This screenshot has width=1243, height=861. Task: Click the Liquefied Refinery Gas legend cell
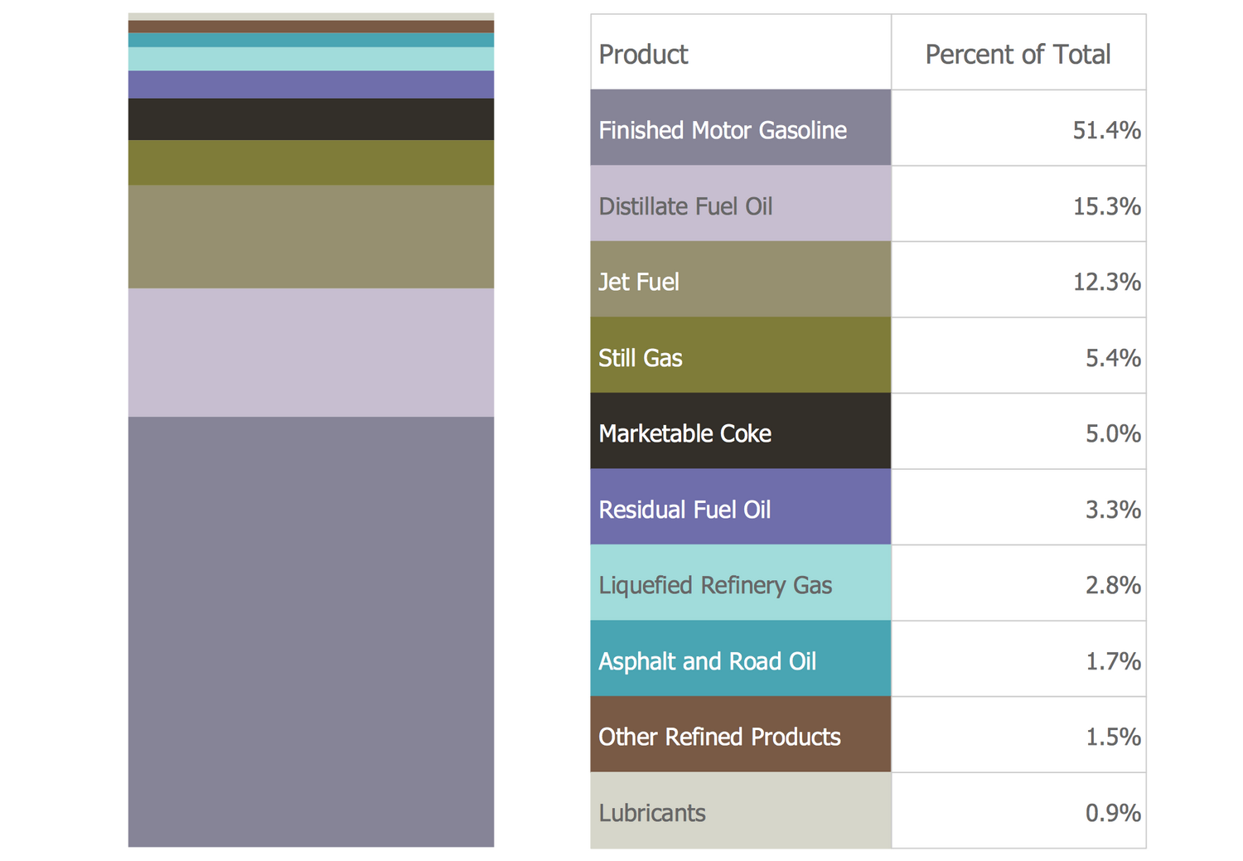pyautogui.click(x=740, y=583)
